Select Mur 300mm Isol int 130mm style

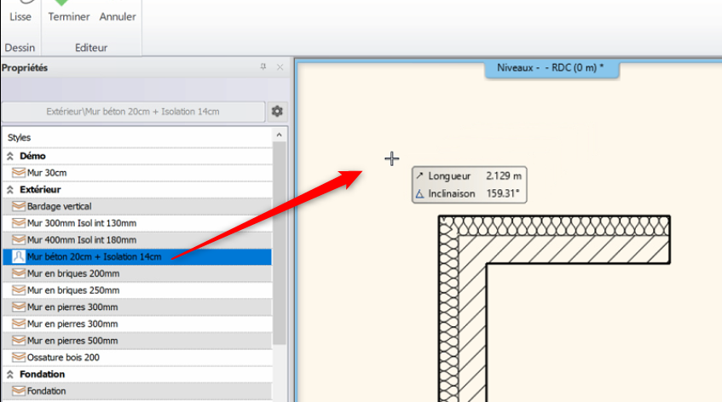pos(137,223)
